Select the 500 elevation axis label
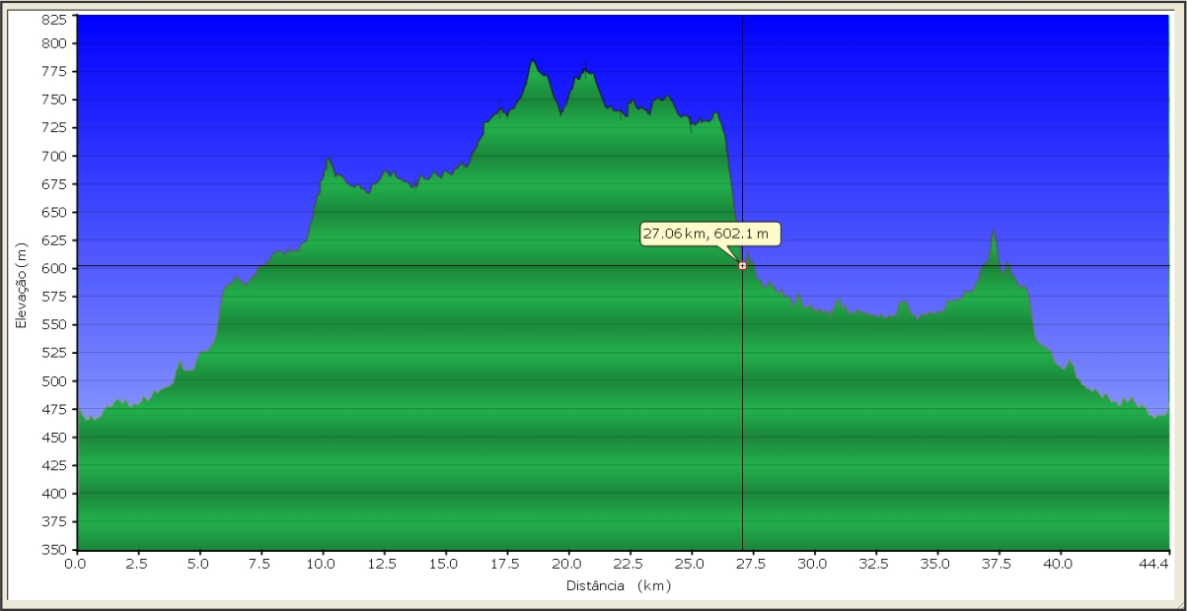The image size is (1187, 611). (x=54, y=380)
